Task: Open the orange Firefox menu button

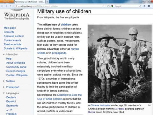Action: tap(7, 1)
